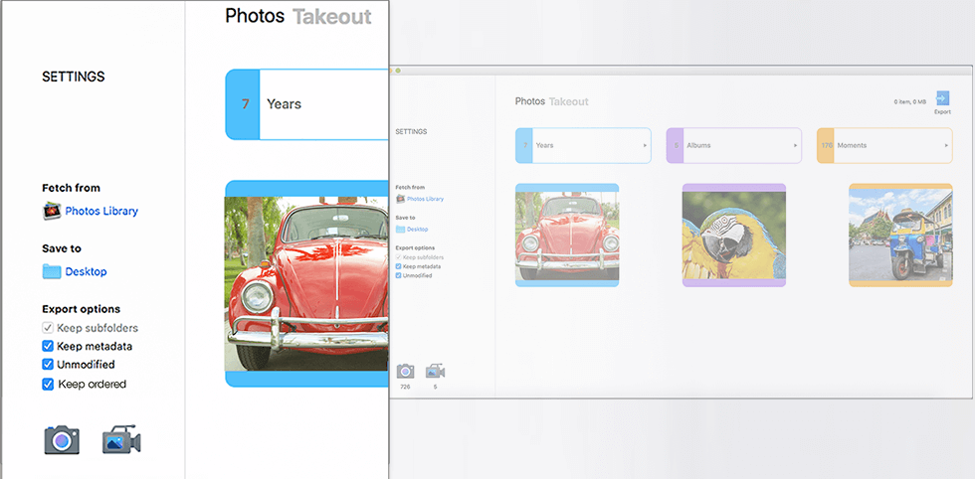Screen dimensions: 975x479
Task: Expand the Moments card arrow
Action: click(x=946, y=145)
